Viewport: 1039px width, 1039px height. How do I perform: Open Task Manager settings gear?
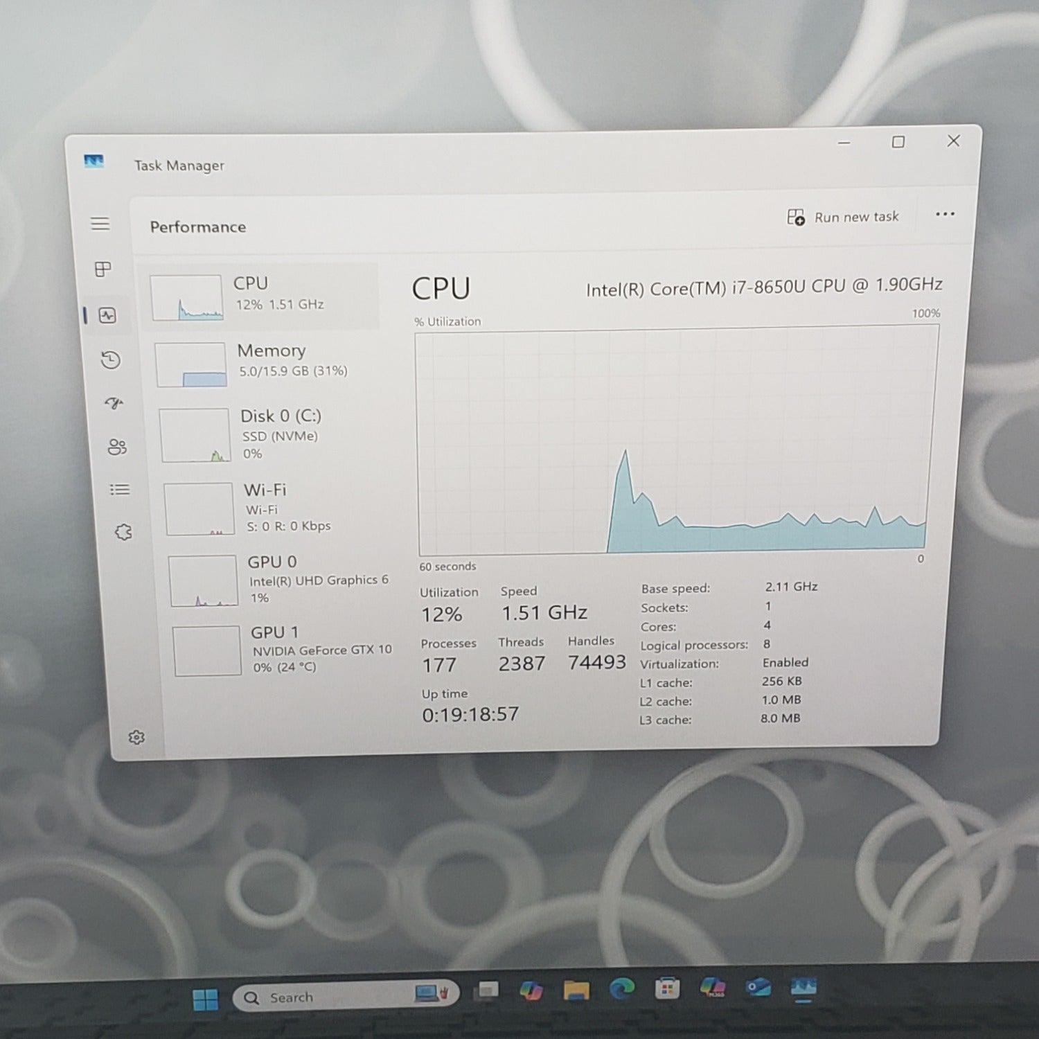(x=136, y=737)
